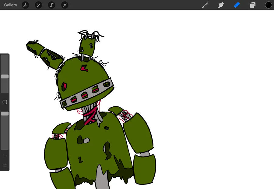This screenshot has width=274, height=189.
Task: Select the Smudge tool
Action: [221, 5]
